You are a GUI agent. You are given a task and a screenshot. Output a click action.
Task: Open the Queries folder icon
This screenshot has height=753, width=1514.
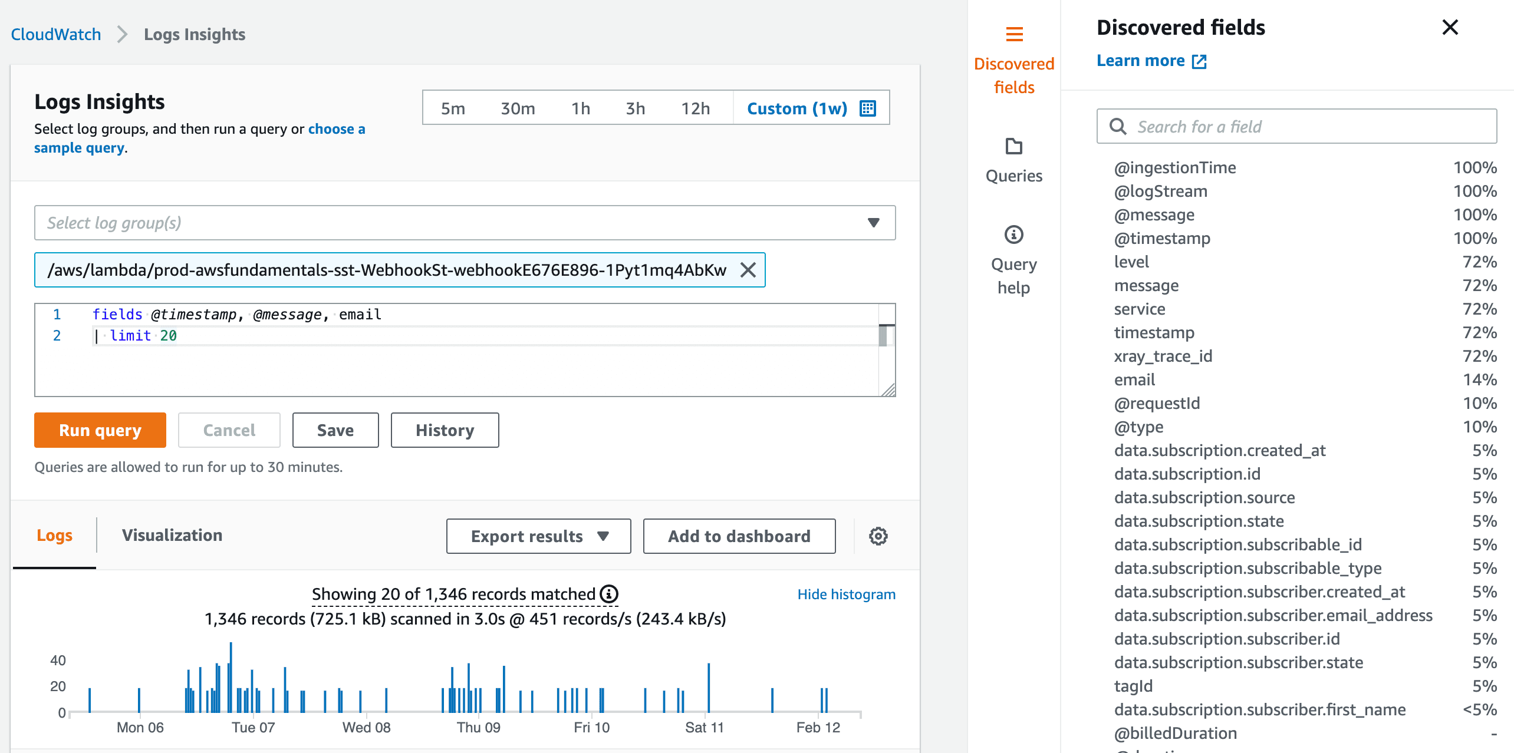pos(1014,146)
